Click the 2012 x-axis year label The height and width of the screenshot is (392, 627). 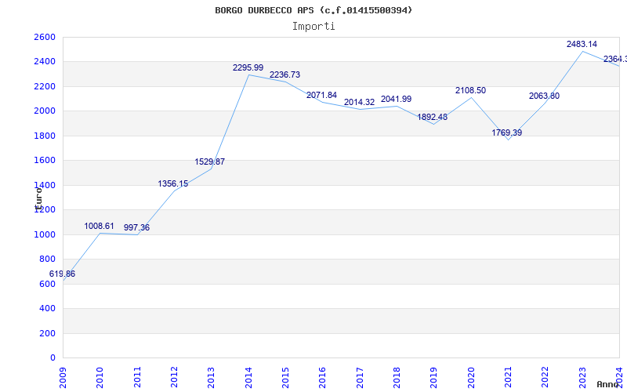coord(174,378)
